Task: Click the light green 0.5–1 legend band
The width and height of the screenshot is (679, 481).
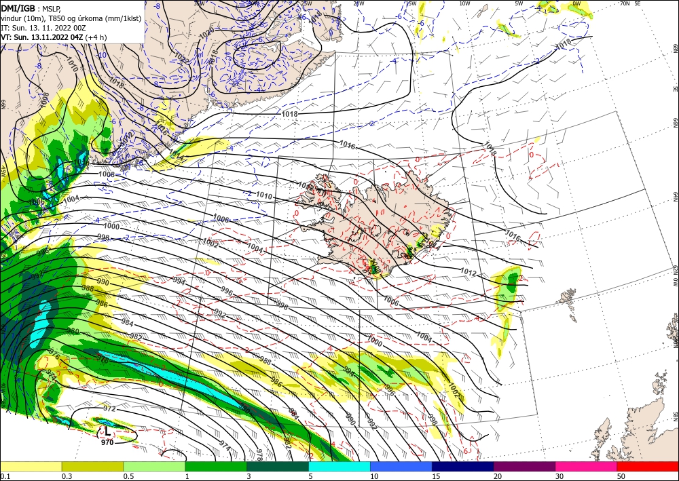Action: point(154,466)
